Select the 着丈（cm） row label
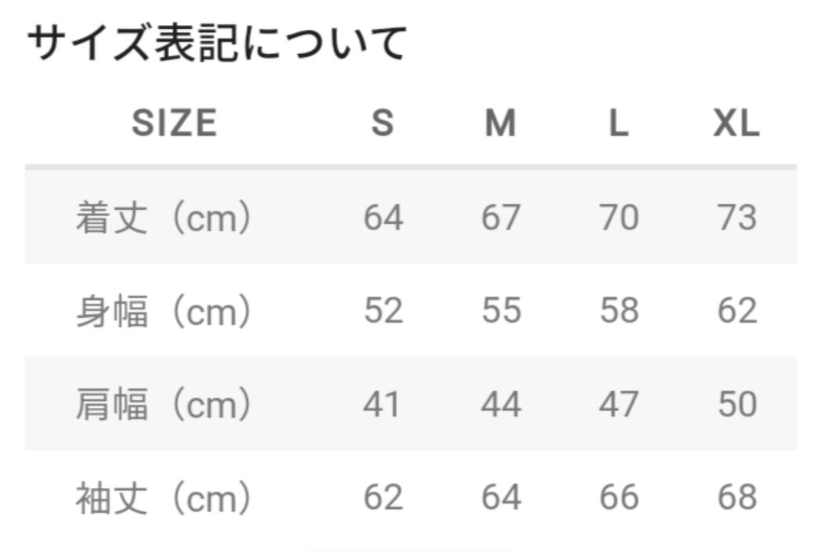This screenshot has width=817, height=552. click(163, 218)
